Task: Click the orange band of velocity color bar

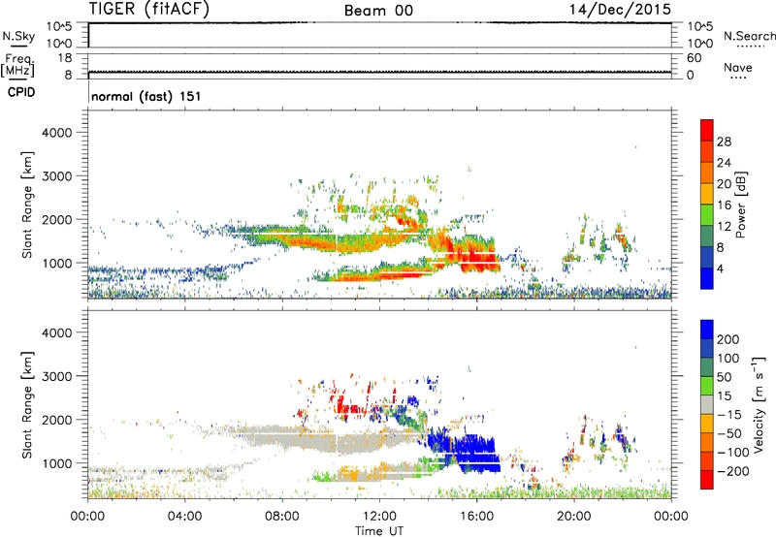Action: (707, 442)
